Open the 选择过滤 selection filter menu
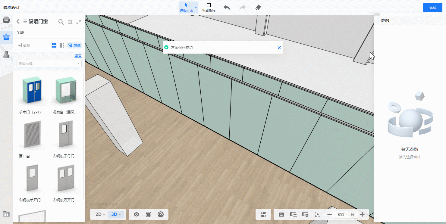 tap(196, 8)
